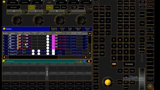This screenshot has width=160, height=90.
Task: Click the Backup key
Action: [x=132, y=2]
